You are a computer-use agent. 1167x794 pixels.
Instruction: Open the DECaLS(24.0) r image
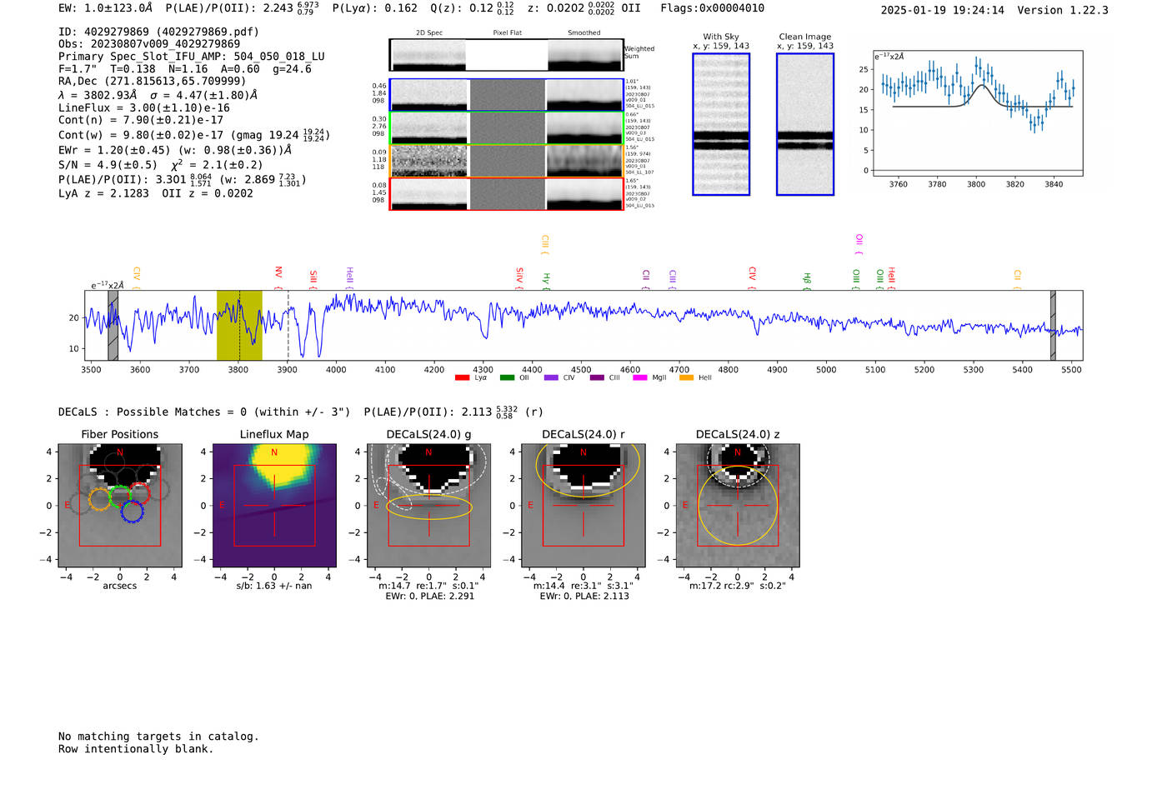coord(583,505)
